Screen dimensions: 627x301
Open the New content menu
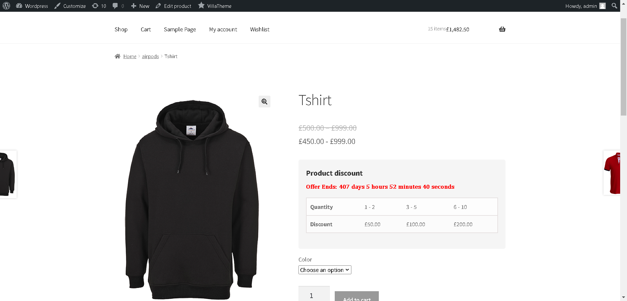[x=140, y=6]
